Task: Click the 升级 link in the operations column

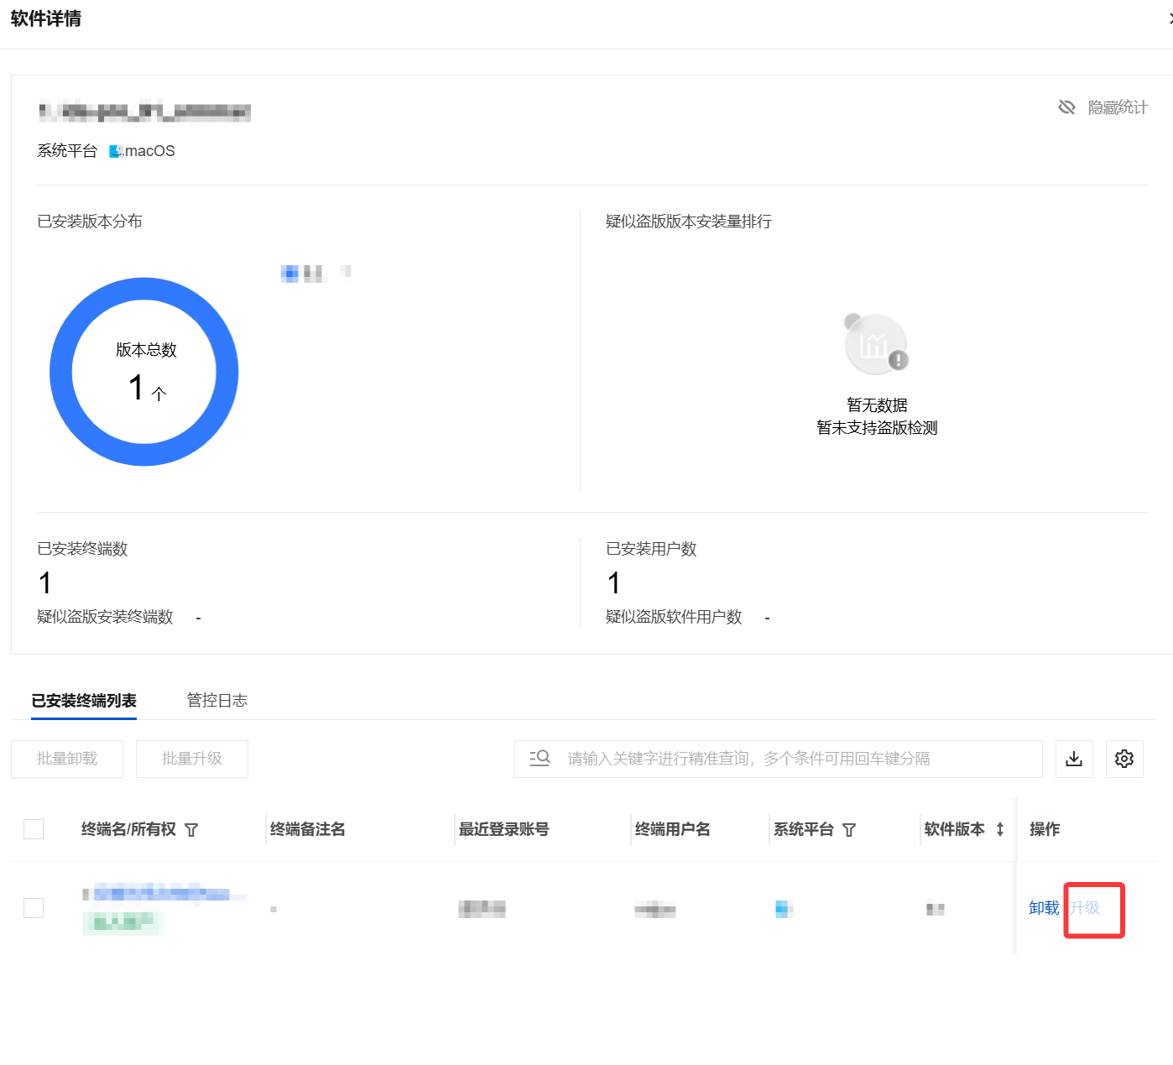Action: point(1084,907)
